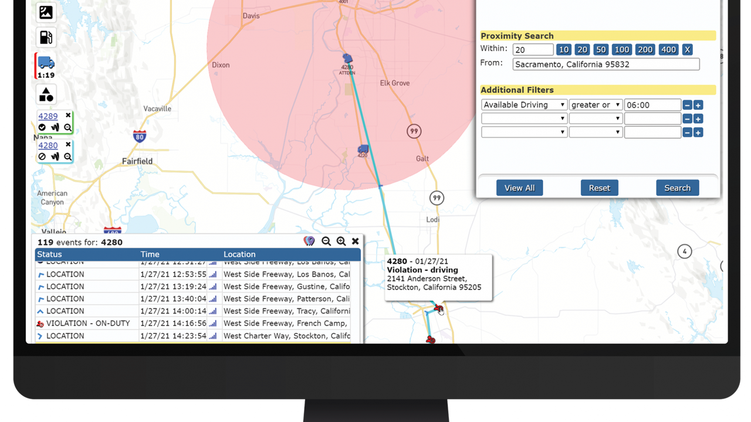
Task: Select the VIOLATION - ON-DUTY event row
Action: coord(193,324)
